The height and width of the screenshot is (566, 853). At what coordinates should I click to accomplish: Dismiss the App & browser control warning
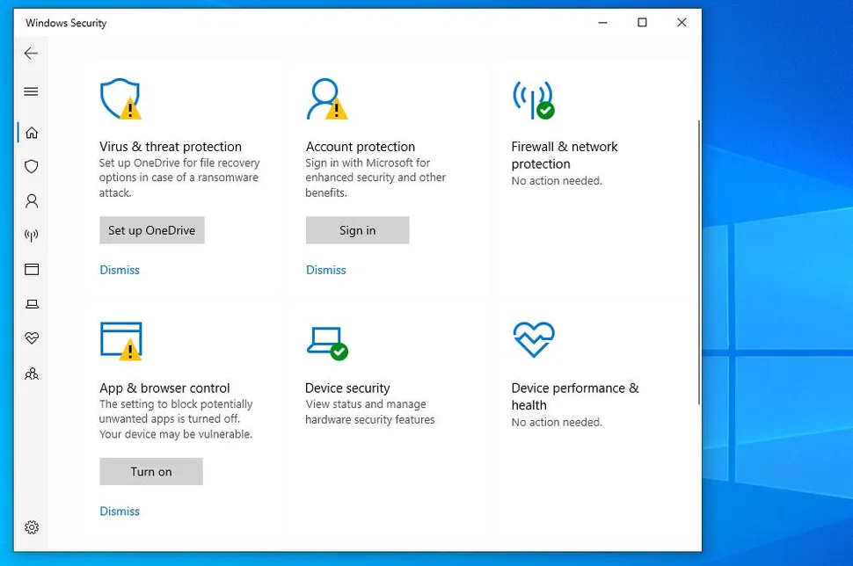point(120,512)
